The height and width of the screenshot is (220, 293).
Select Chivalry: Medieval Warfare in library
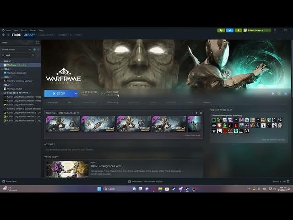(21, 81)
